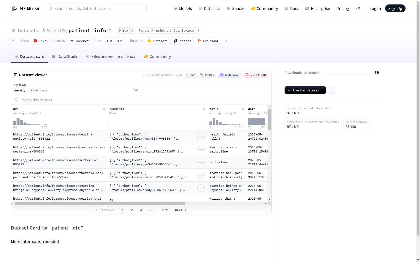Focus the top search models field
The height and width of the screenshot is (262, 420).
[96, 8]
